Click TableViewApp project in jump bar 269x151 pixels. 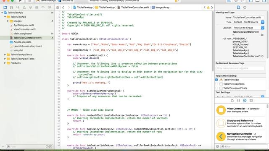tap(83, 8)
